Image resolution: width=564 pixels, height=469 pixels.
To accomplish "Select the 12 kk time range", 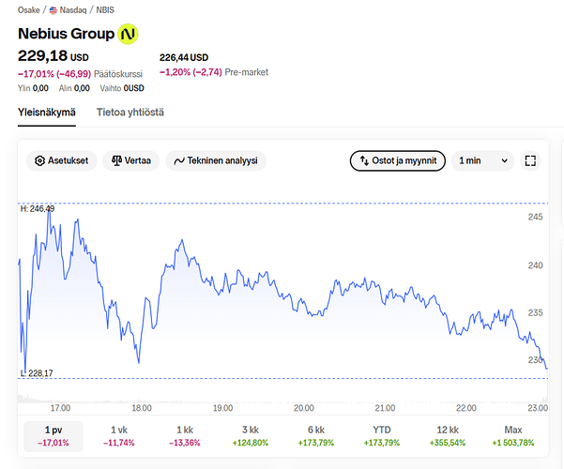I will [448, 436].
